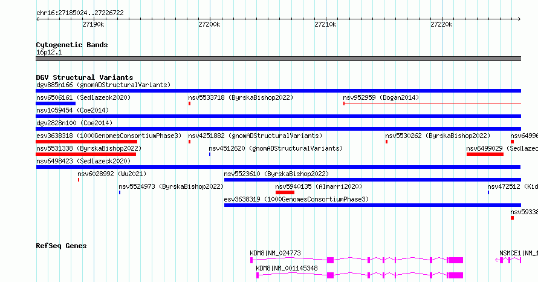Open the nsv5533718 (ByrskaBishop2022) variant
Image resolution: width=538 pixels, height=282 pixels.
pyautogui.click(x=241, y=97)
